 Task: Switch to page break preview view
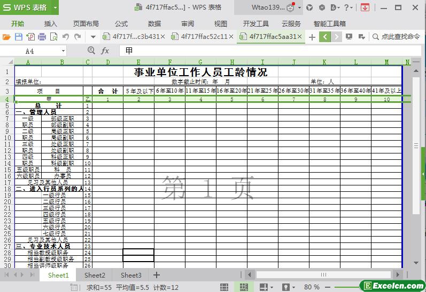point(244,287)
